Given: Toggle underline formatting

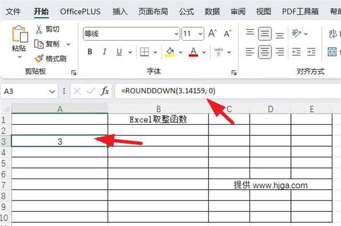Looking at the screenshot, I should (119, 52).
